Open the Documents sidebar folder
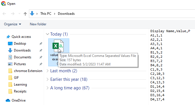This screenshot has height=105, width=195. [x=22, y=57]
